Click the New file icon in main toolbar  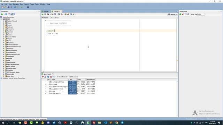point(2,7)
